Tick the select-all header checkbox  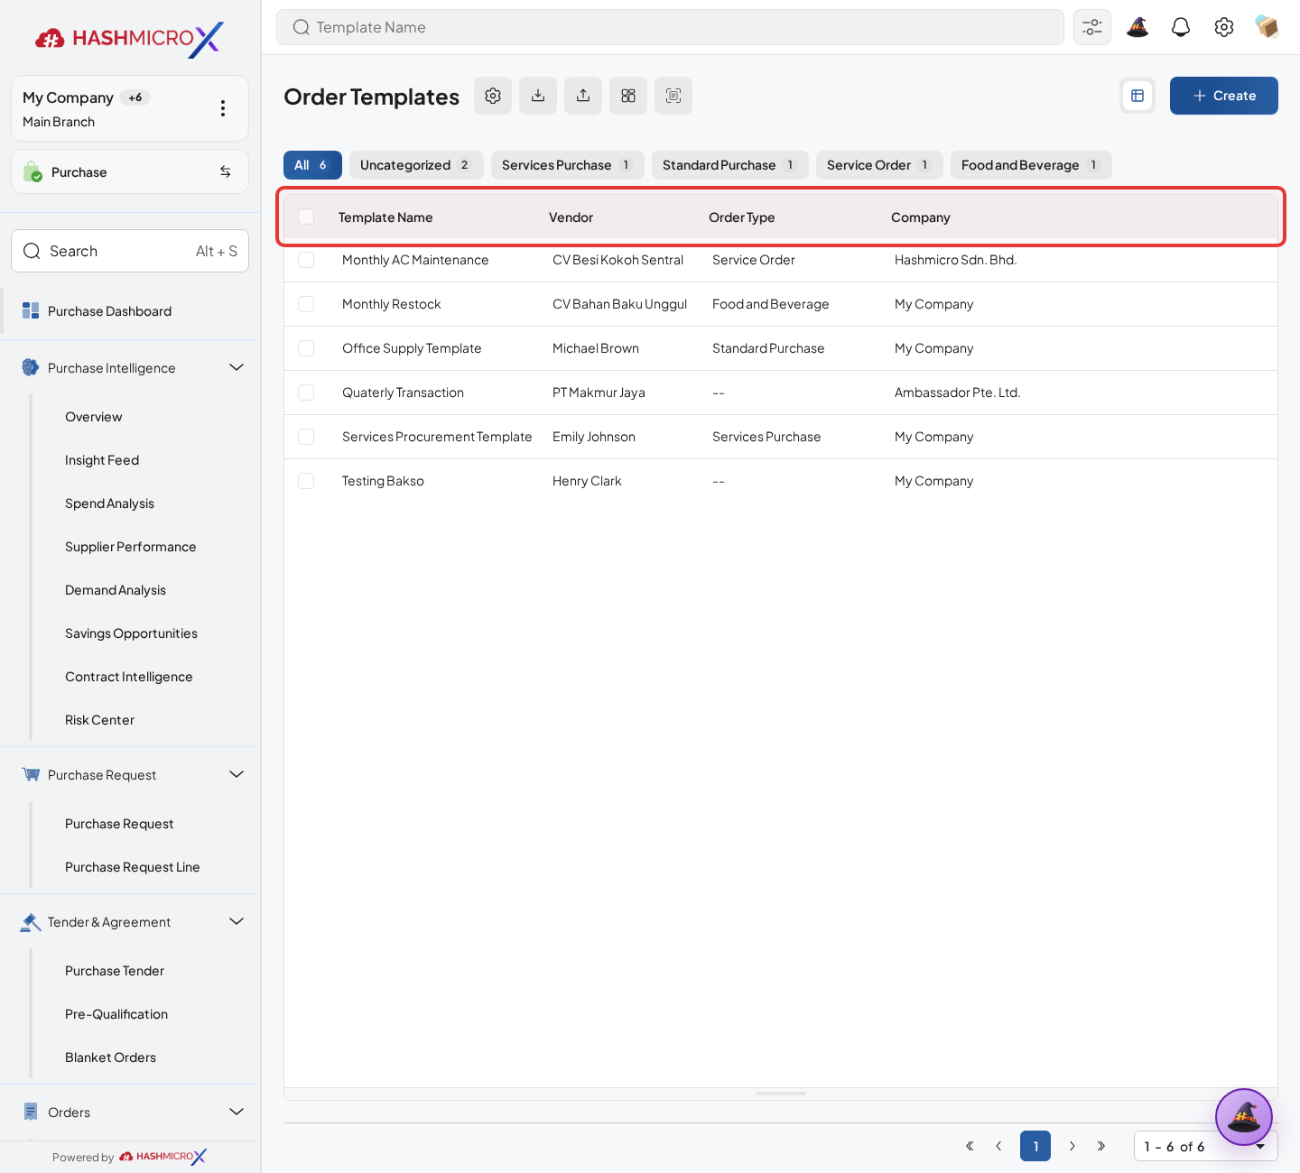(x=306, y=217)
